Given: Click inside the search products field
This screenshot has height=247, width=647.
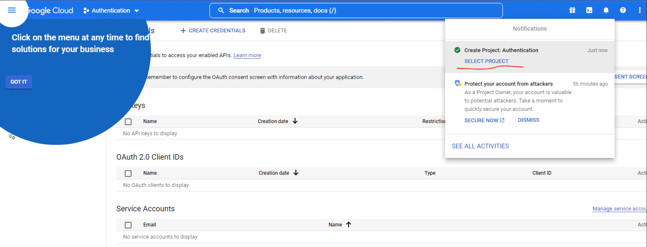Looking at the screenshot, I should pos(356,10).
